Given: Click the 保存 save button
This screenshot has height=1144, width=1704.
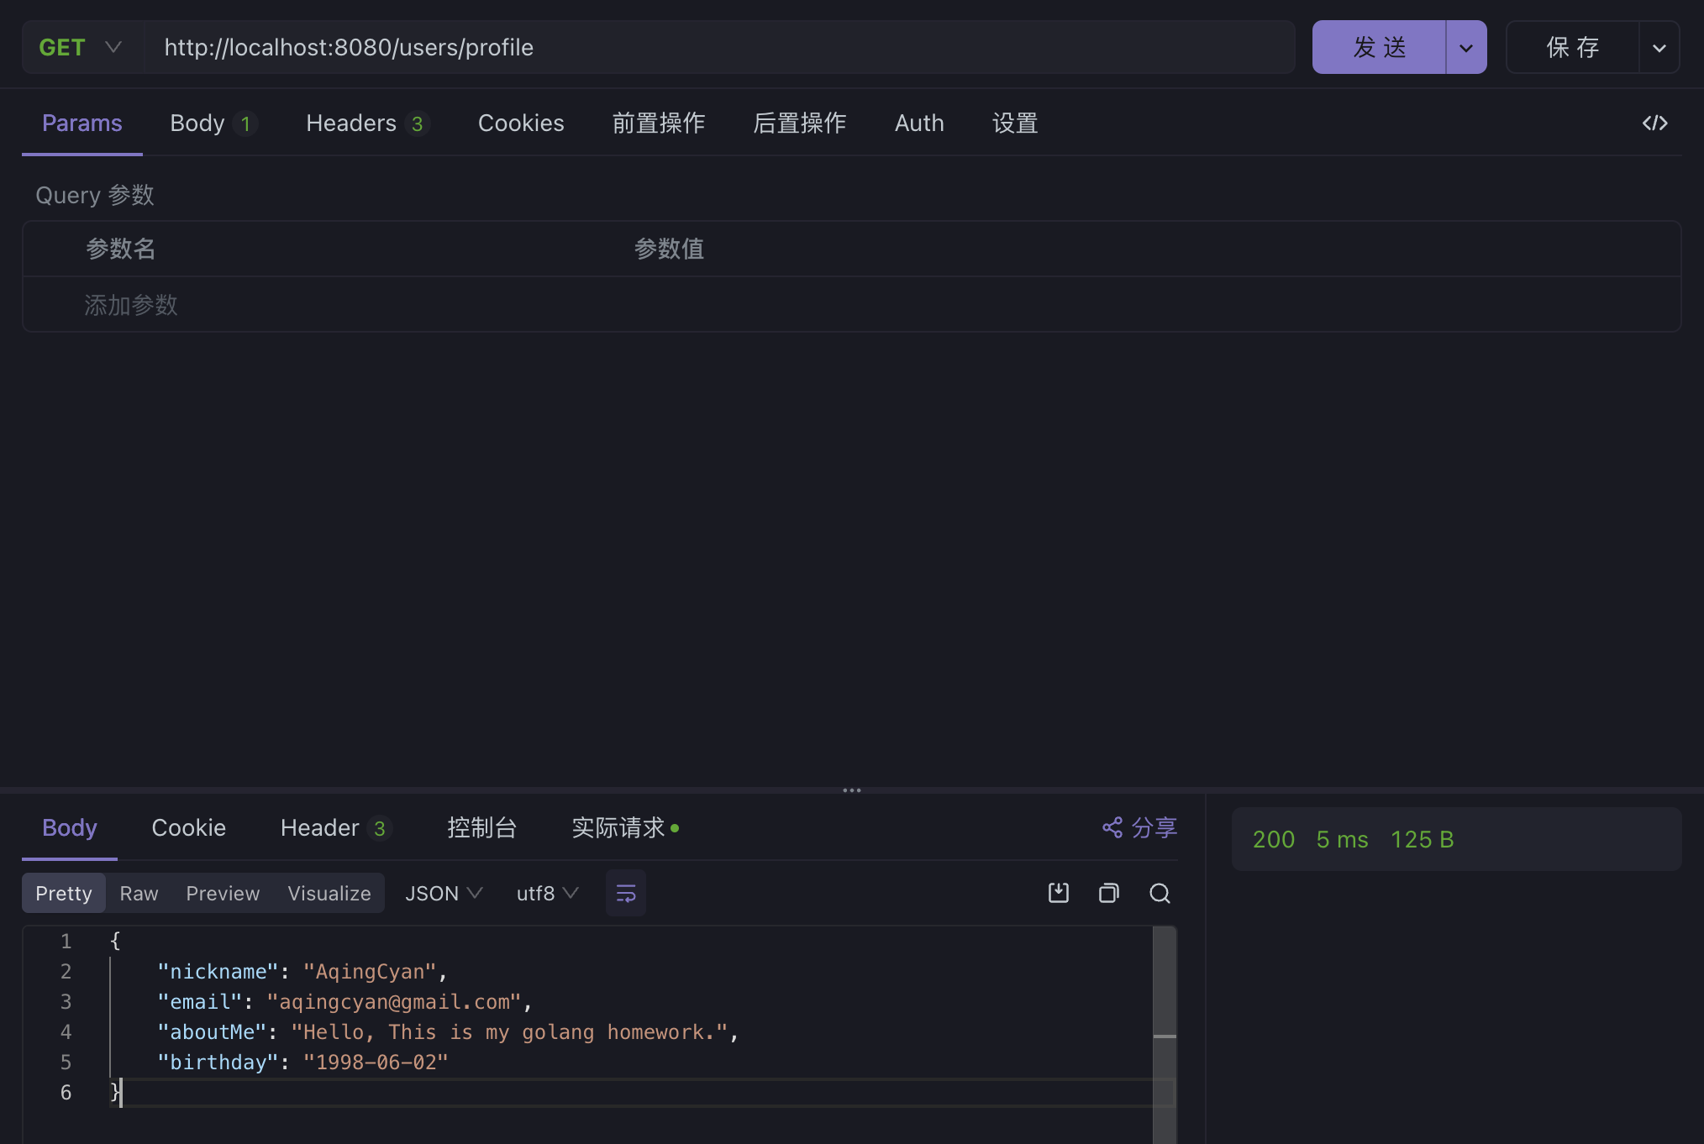Looking at the screenshot, I should coord(1573,48).
